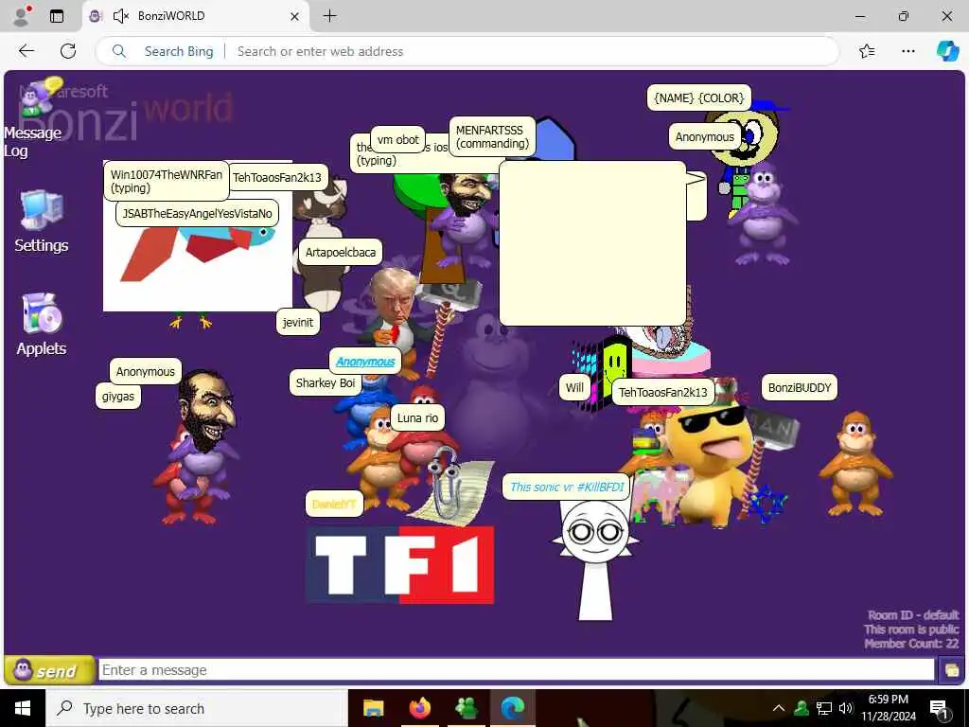Refresh the current page
This screenshot has width=969, height=727.
point(68,51)
